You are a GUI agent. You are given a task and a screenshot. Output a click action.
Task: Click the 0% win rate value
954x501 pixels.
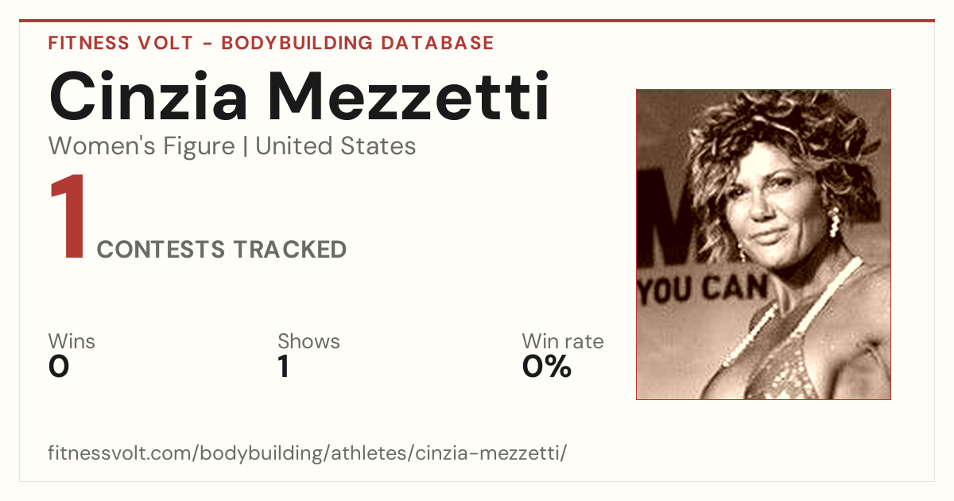click(x=547, y=367)
